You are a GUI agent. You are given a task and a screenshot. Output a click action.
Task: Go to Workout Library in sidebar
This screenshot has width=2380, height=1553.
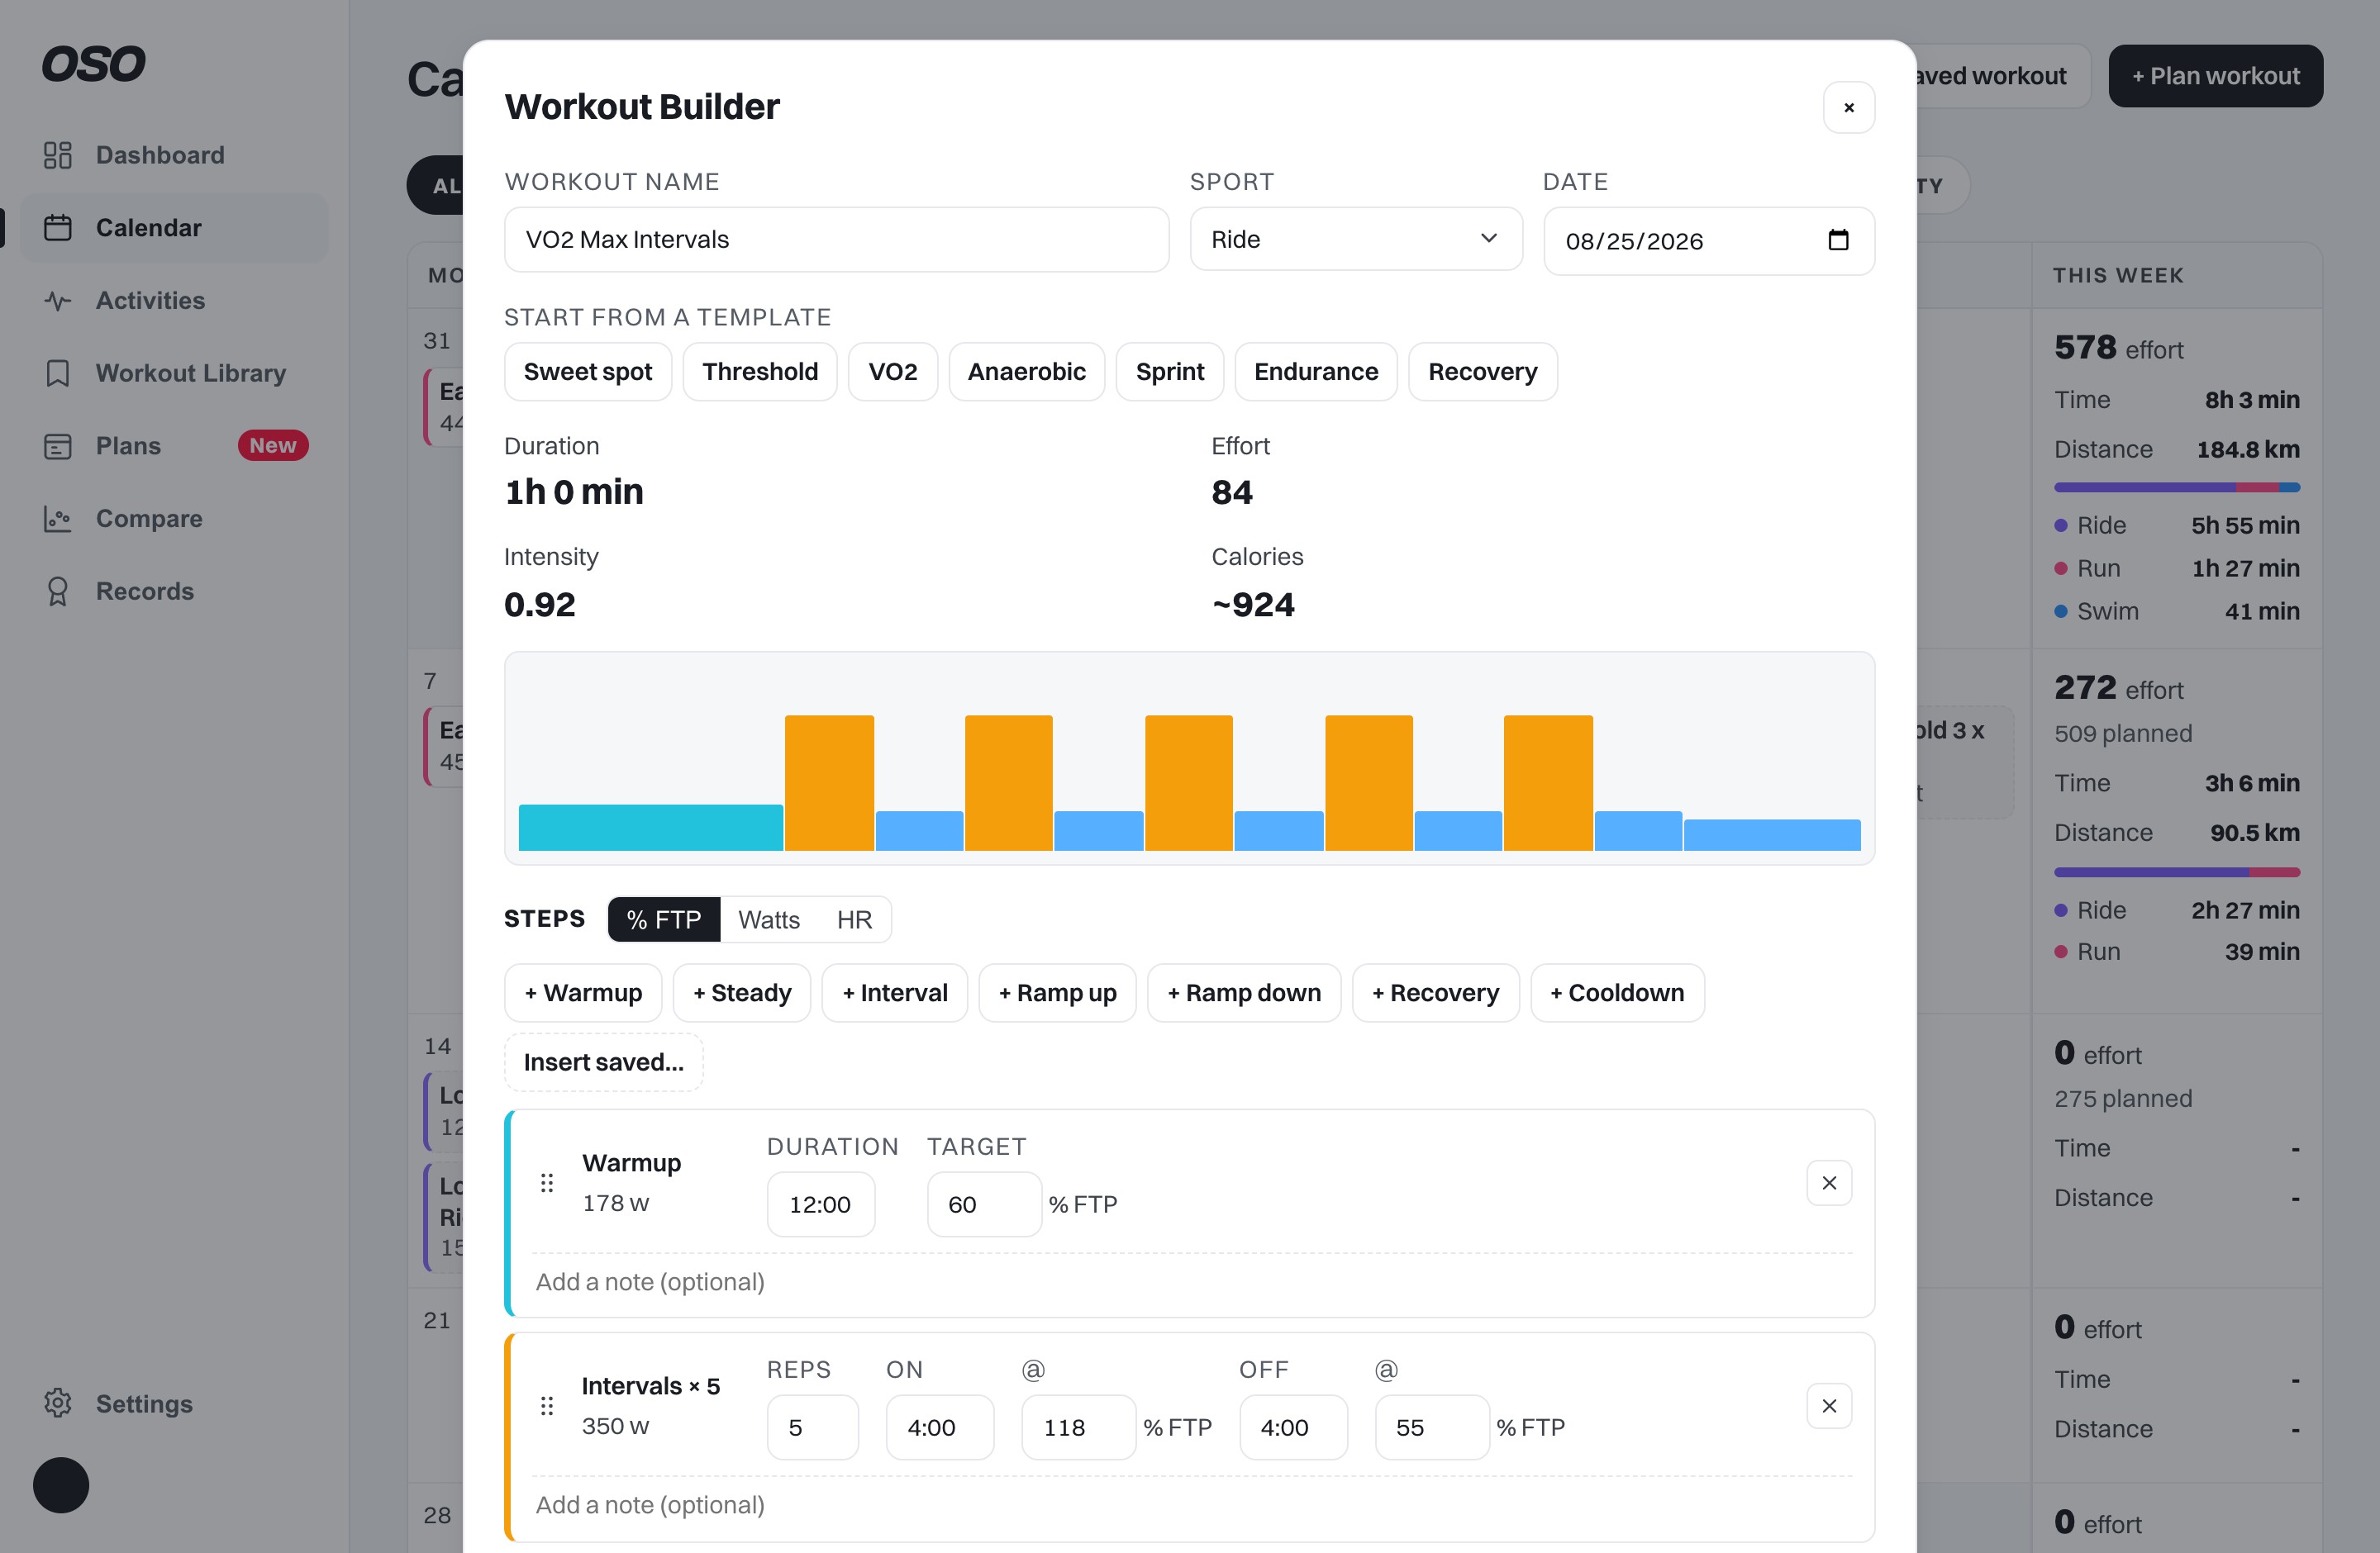[x=174, y=373]
